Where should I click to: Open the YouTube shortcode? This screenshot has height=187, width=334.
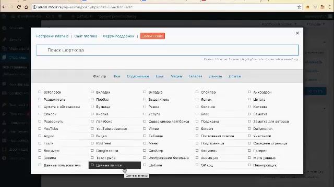[x=51, y=129]
